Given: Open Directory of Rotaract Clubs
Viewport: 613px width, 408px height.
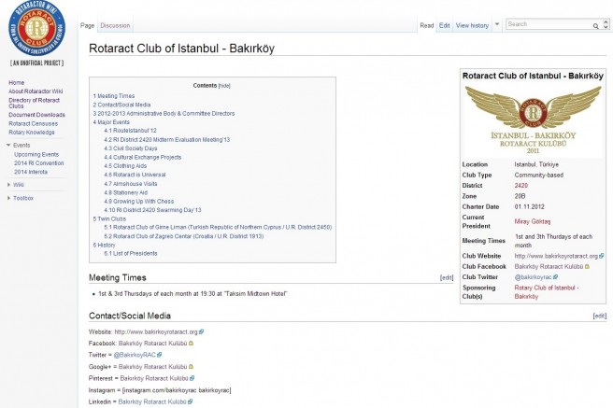Looking at the screenshot, I should pos(34,103).
